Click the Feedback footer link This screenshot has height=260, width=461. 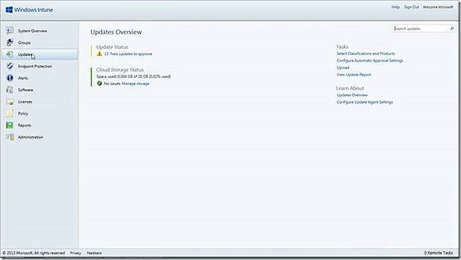[x=94, y=253]
